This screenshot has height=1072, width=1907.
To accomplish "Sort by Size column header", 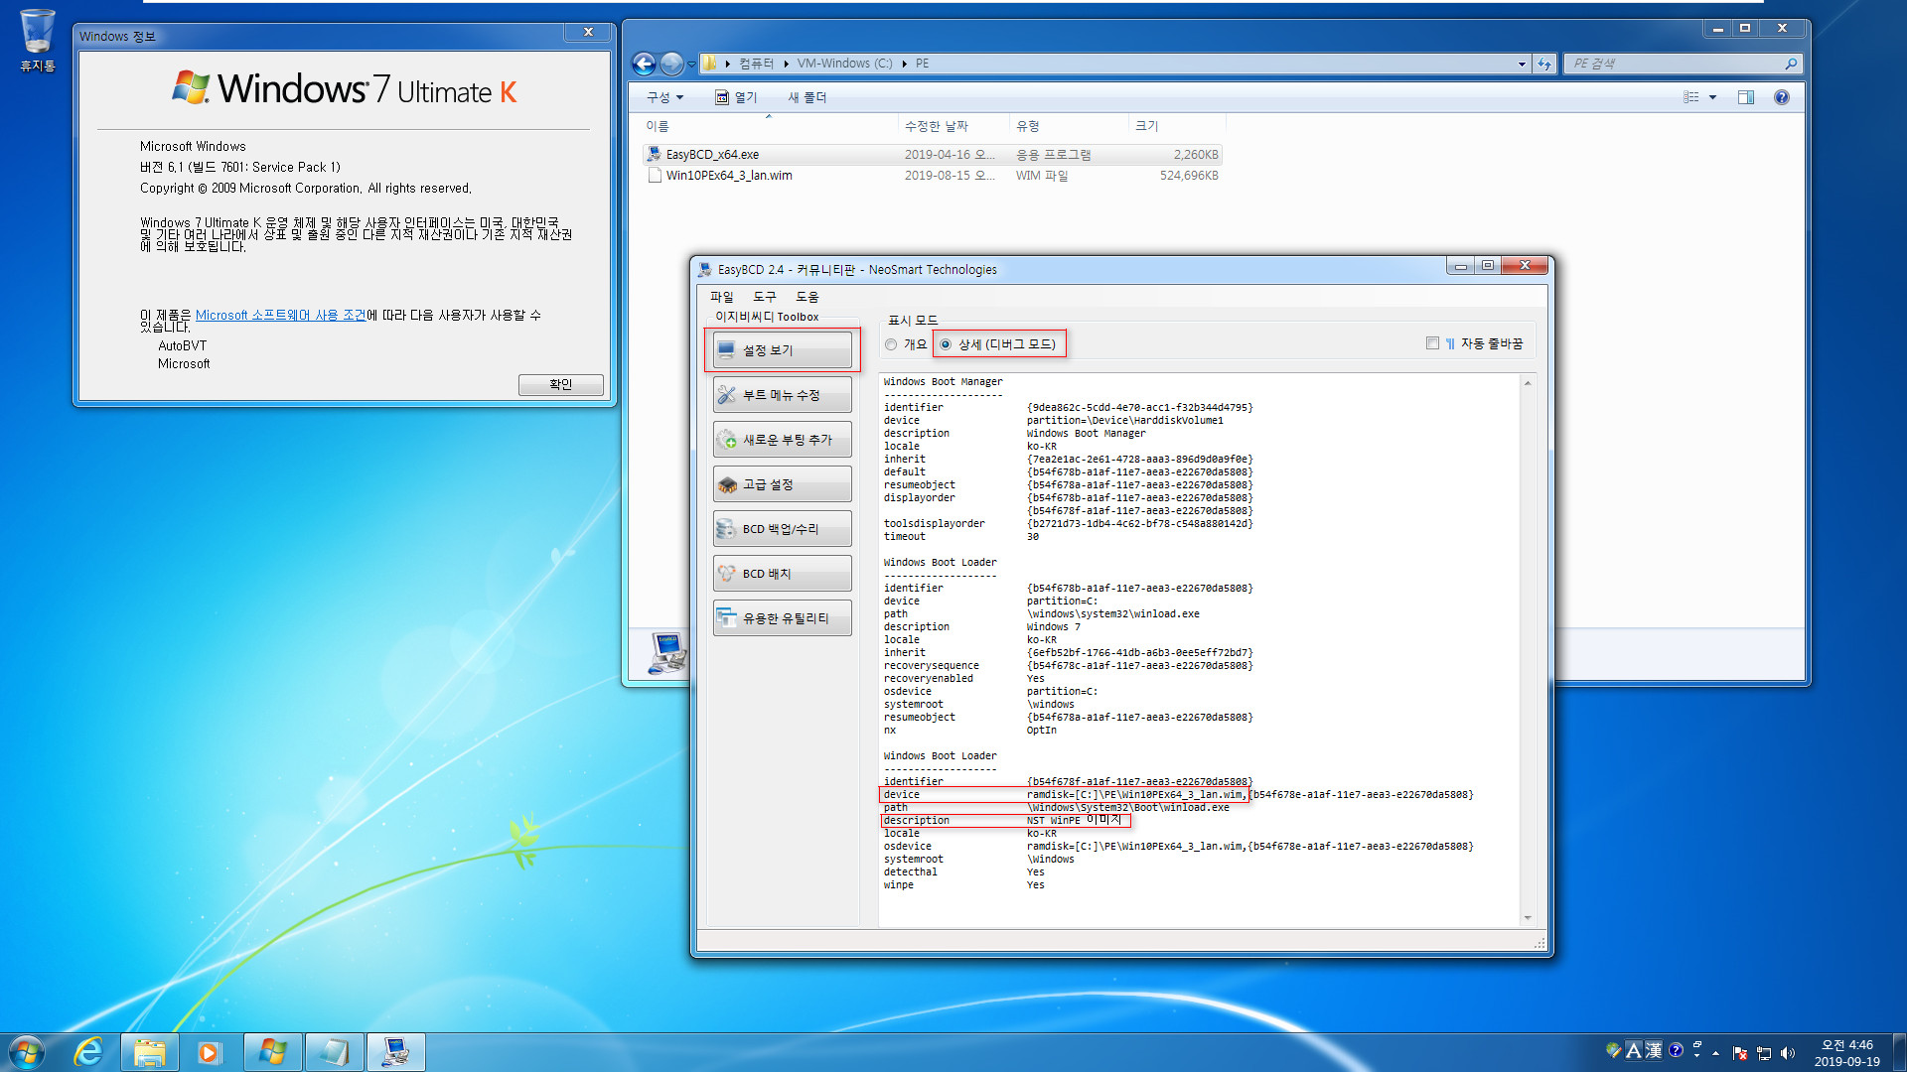I will coord(1177,126).
